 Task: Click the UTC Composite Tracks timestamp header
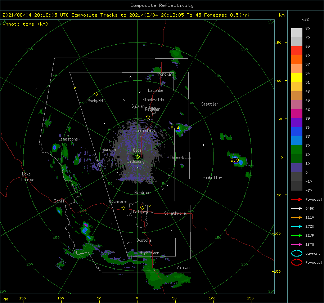click(x=126, y=15)
